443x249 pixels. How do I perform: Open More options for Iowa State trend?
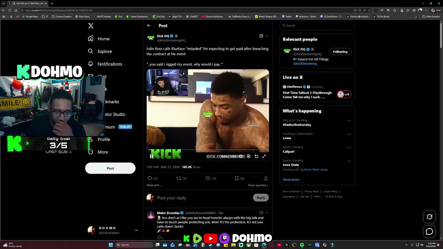click(349, 161)
